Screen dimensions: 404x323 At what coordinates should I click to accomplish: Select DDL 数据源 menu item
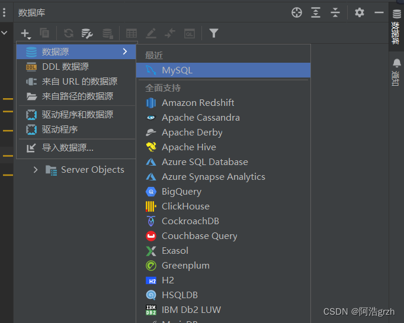pyautogui.click(x=76, y=67)
